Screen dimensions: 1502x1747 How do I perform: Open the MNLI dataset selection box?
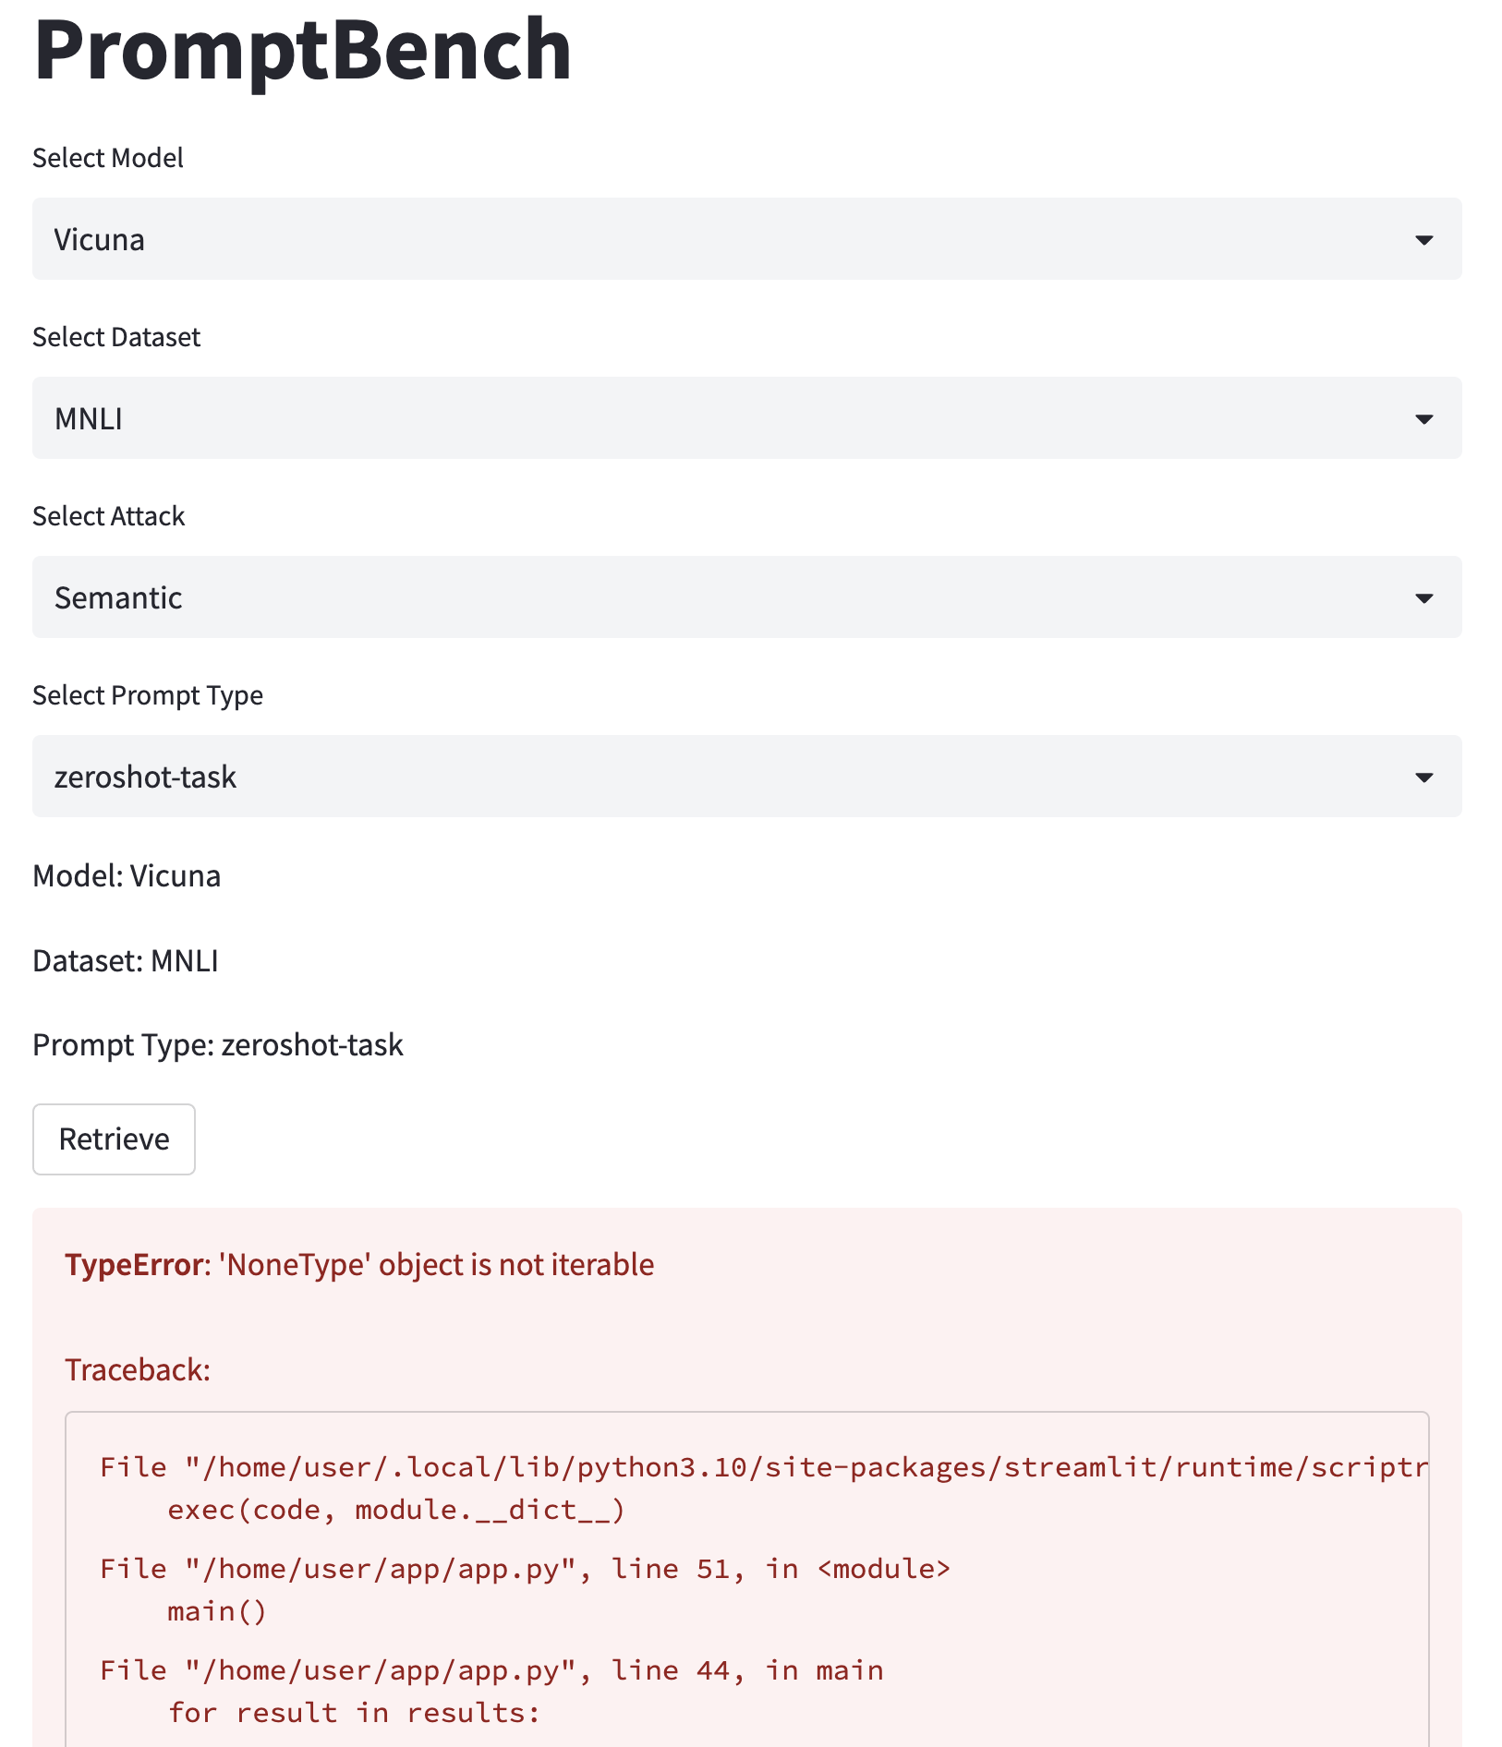tap(647, 418)
